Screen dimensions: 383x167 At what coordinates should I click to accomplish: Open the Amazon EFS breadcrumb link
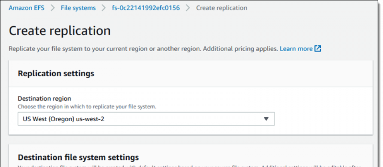tap(26, 8)
